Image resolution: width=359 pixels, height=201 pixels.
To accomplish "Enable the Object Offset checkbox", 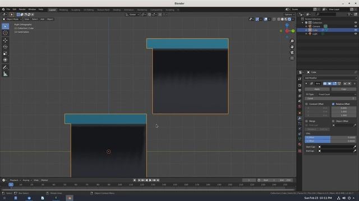I will 333,121.
